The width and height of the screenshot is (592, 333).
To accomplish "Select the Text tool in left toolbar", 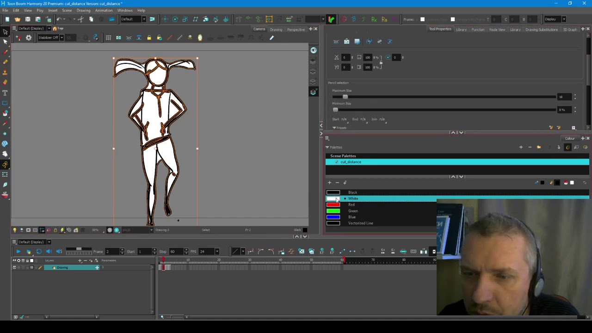I will tap(5, 92).
